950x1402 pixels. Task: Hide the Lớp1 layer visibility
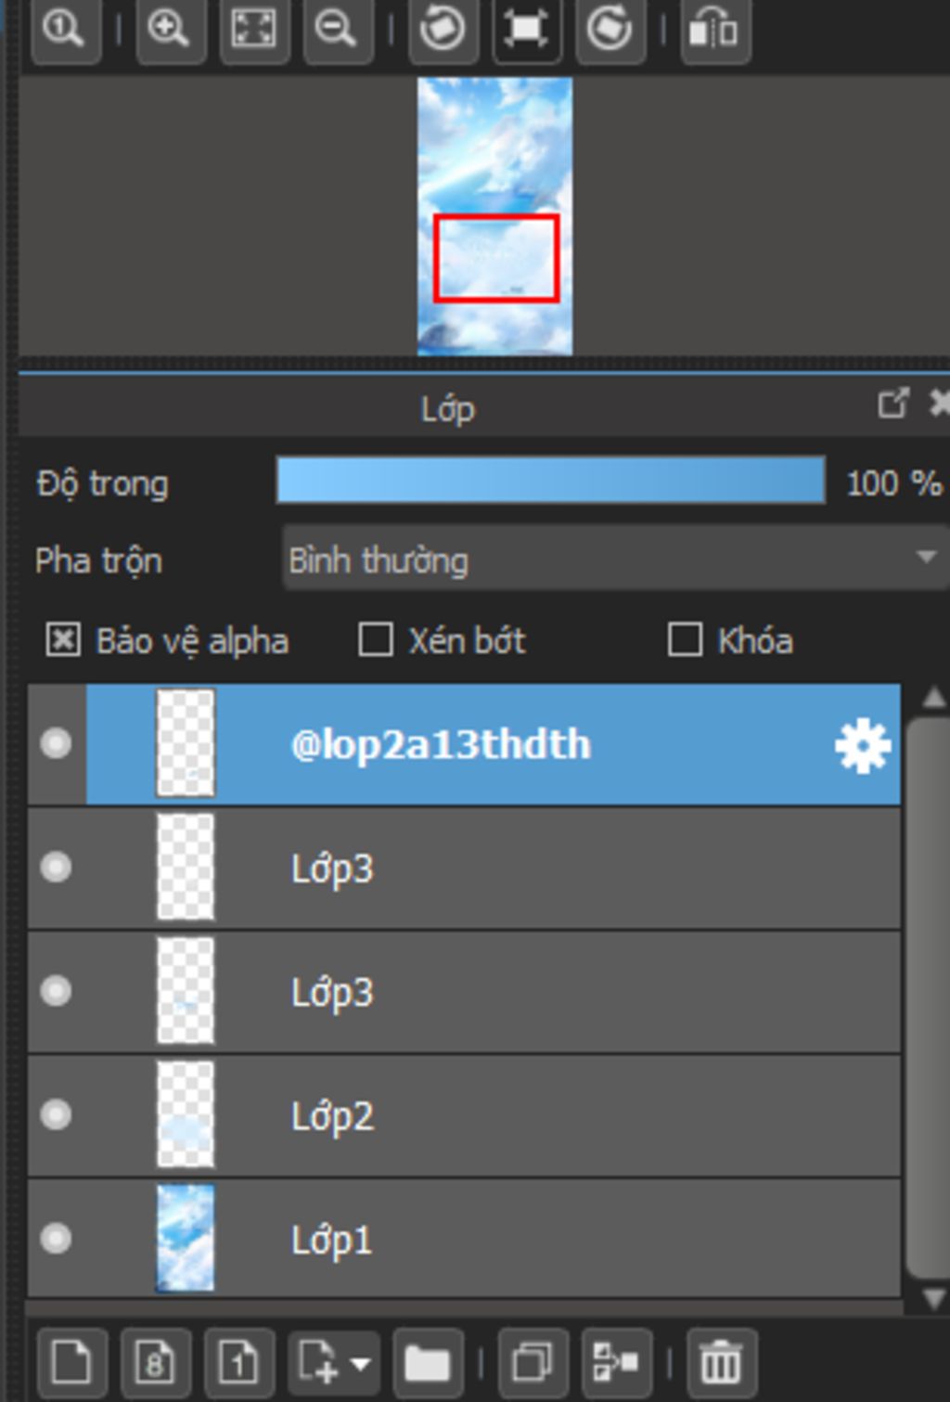56,1238
